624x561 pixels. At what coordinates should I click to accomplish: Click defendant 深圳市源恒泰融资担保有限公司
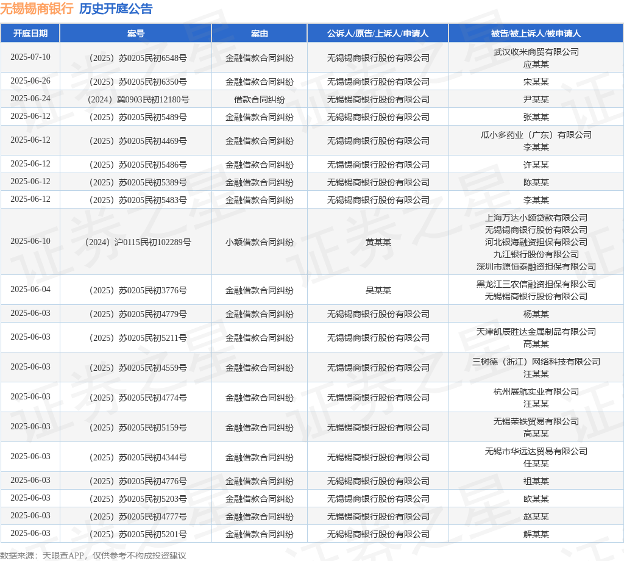536,266
